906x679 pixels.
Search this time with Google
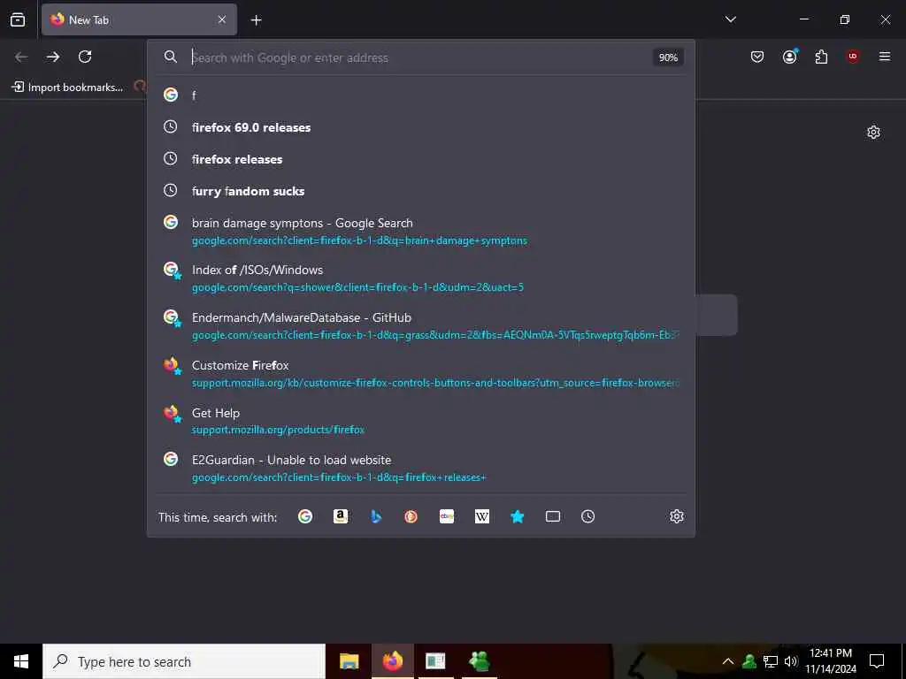(305, 516)
